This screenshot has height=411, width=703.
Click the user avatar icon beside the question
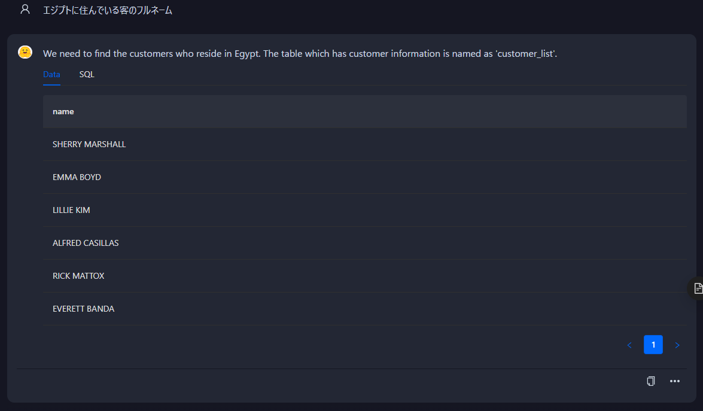tap(25, 10)
